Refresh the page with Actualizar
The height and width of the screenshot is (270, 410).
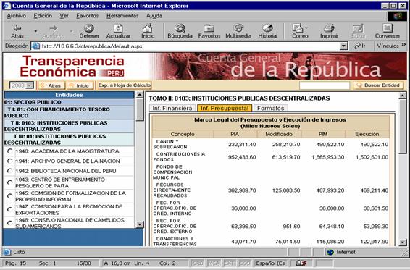tap(118, 31)
